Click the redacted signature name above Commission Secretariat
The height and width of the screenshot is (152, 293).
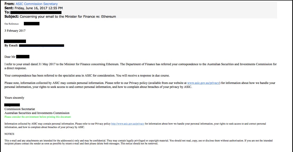click(12, 105)
